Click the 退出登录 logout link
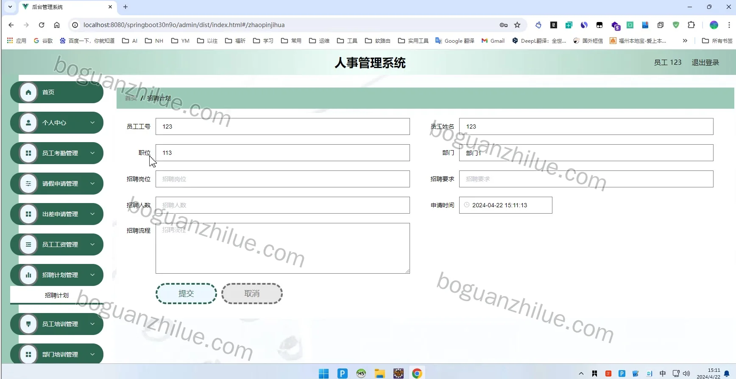Image resolution: width=736 pixels, height=379 pixels. point(705,63)
